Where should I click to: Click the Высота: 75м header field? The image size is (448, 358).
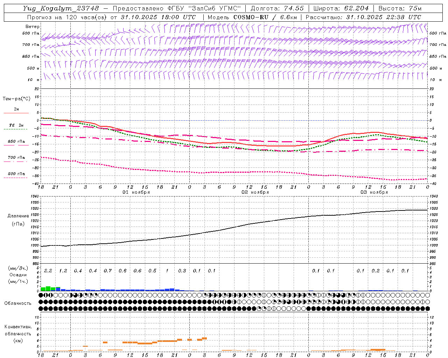pyautogui.click(x=400, y=8)
